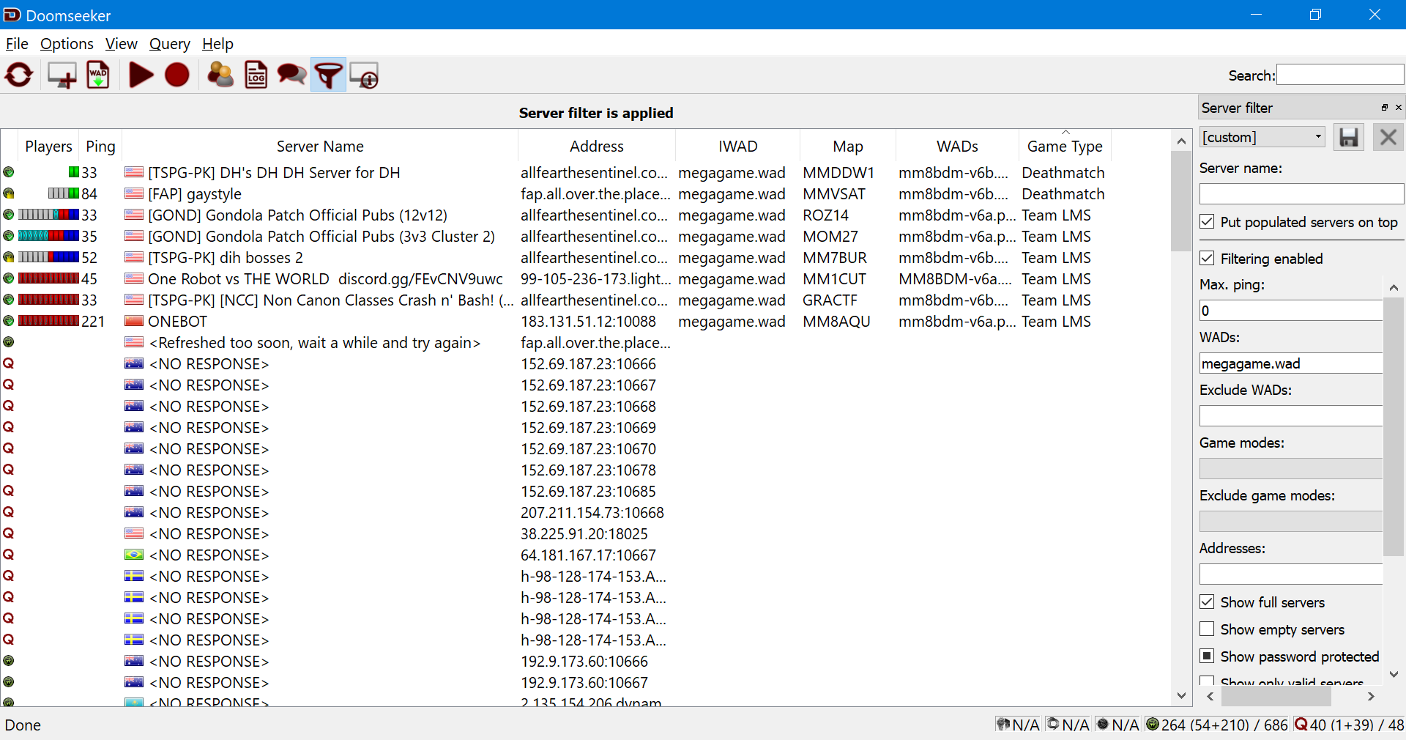The height and width of the screenshot is (740, 1406).
Task: Click the red record circle icon
Action: 177,75
